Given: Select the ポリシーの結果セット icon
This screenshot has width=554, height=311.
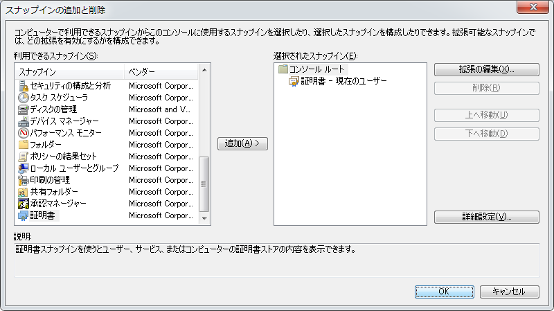Looking at the screenshot, I should point(24,157).
